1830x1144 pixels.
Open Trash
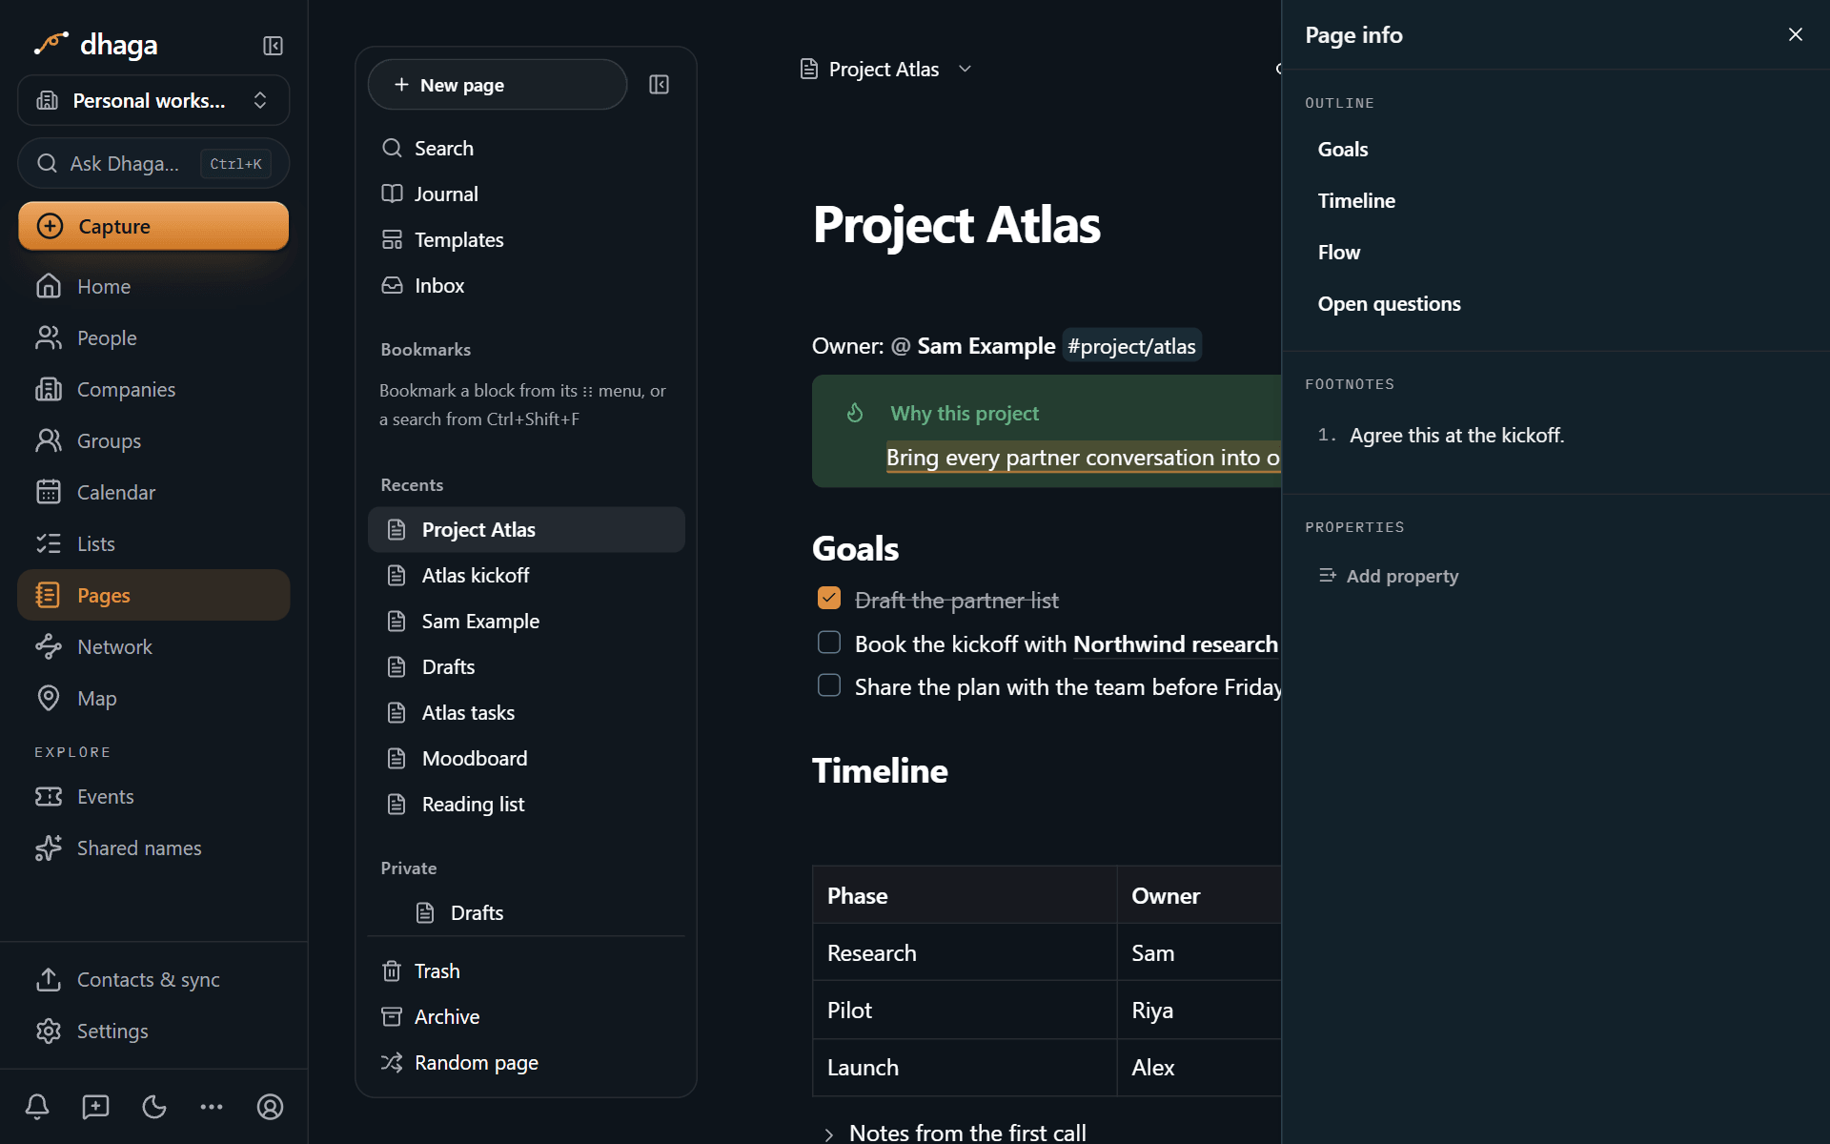click(526, 970)
